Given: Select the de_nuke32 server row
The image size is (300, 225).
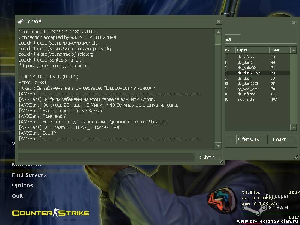Looking at the screenshot, I should pos(257,68).
